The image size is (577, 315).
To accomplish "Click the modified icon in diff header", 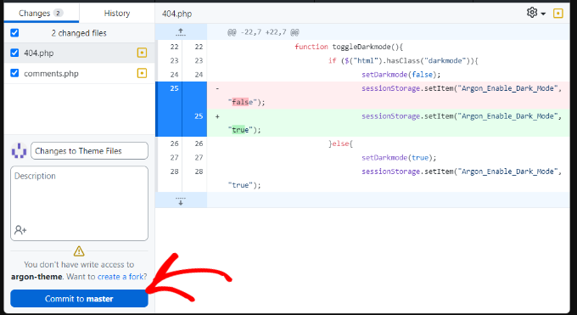I will [558, 14].
